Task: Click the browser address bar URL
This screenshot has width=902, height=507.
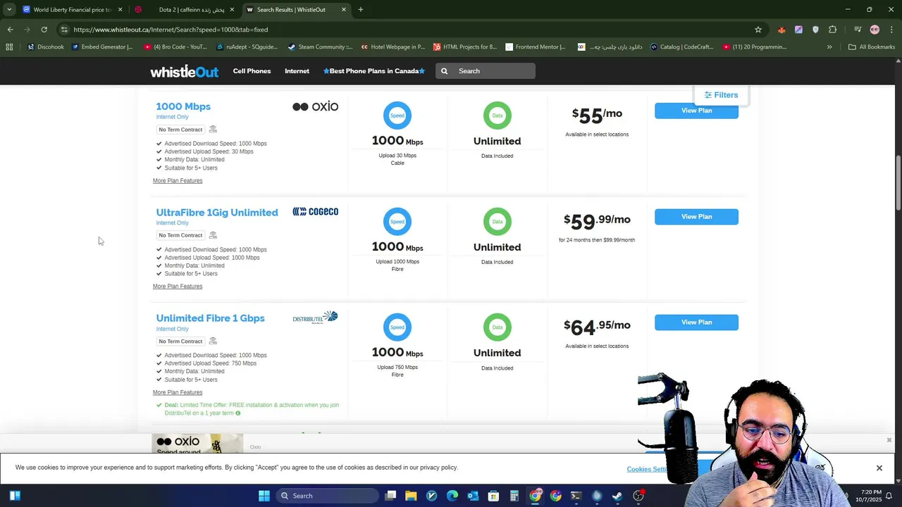Action: [x=171, y=30]
